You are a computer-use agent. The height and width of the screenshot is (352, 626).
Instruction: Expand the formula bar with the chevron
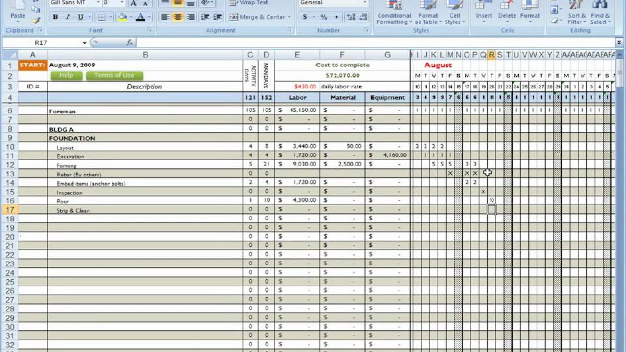pyautogui.click(x=620, y=43)
